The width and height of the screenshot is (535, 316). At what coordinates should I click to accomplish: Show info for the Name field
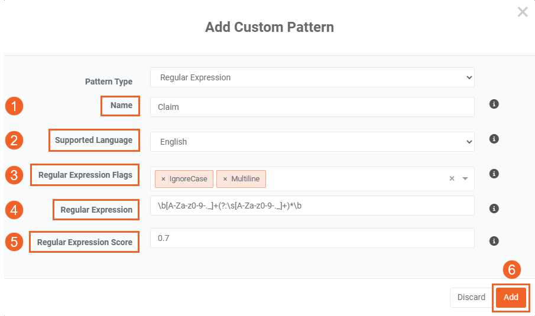click(x=494, y=104)
